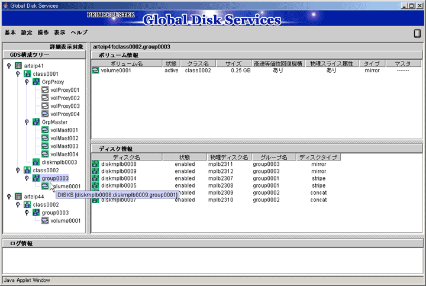
Task: Sort disk table by ディスクタイプ header
Action: pyautogui.click(x=318, y=157)
